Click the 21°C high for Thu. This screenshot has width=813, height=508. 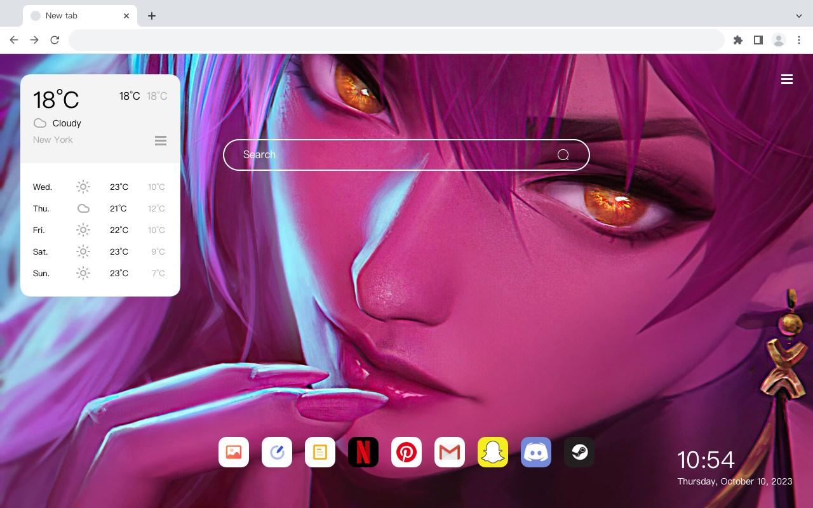point(118,208)
